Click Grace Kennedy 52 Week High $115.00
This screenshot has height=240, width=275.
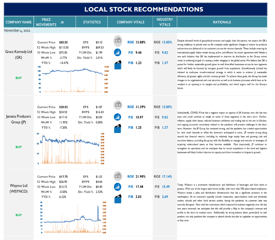[x=64, y=47]
